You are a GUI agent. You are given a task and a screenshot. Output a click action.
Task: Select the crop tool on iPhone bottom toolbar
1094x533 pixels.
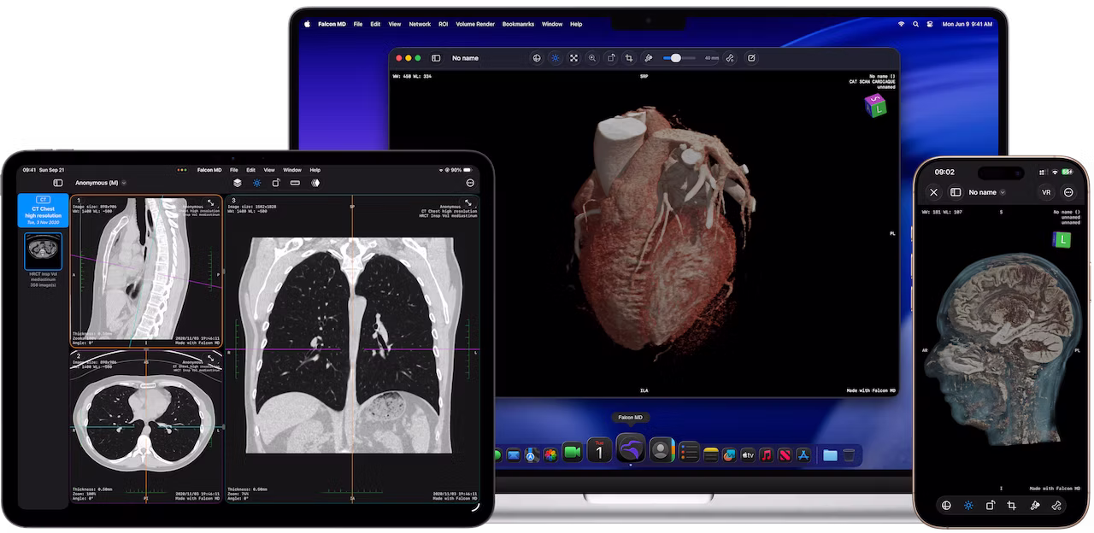click(1012, 505)
